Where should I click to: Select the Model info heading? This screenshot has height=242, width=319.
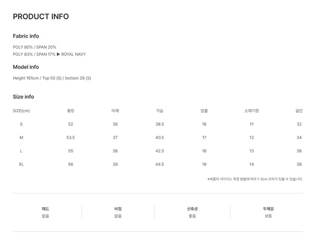click(x=26, y=67)
